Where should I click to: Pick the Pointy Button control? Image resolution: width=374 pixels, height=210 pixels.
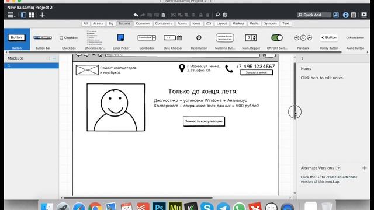click(329, 39)
